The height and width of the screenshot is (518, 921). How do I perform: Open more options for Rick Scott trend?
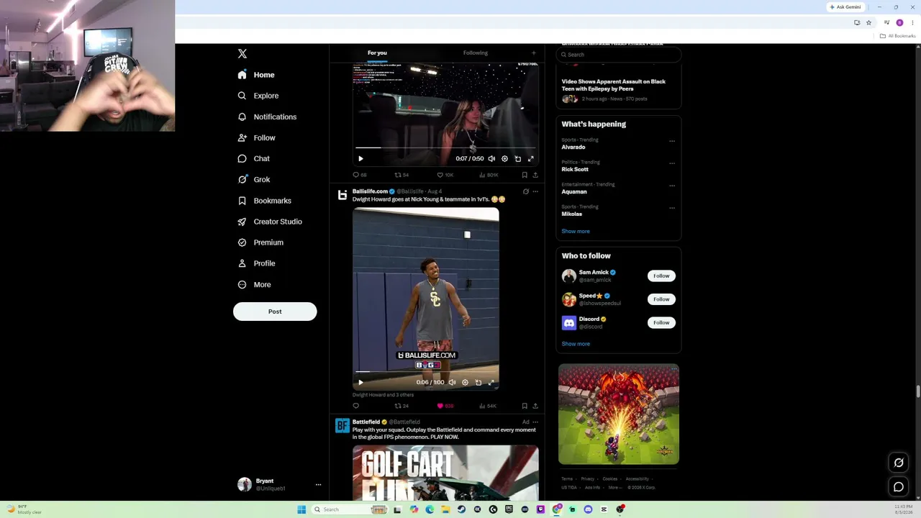coord(672,163)
